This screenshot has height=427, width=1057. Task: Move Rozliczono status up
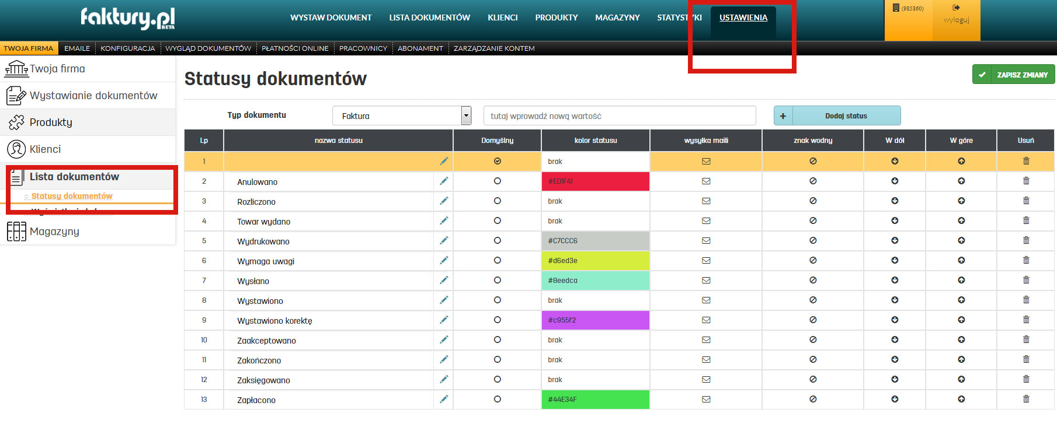[x=961, y=201]
